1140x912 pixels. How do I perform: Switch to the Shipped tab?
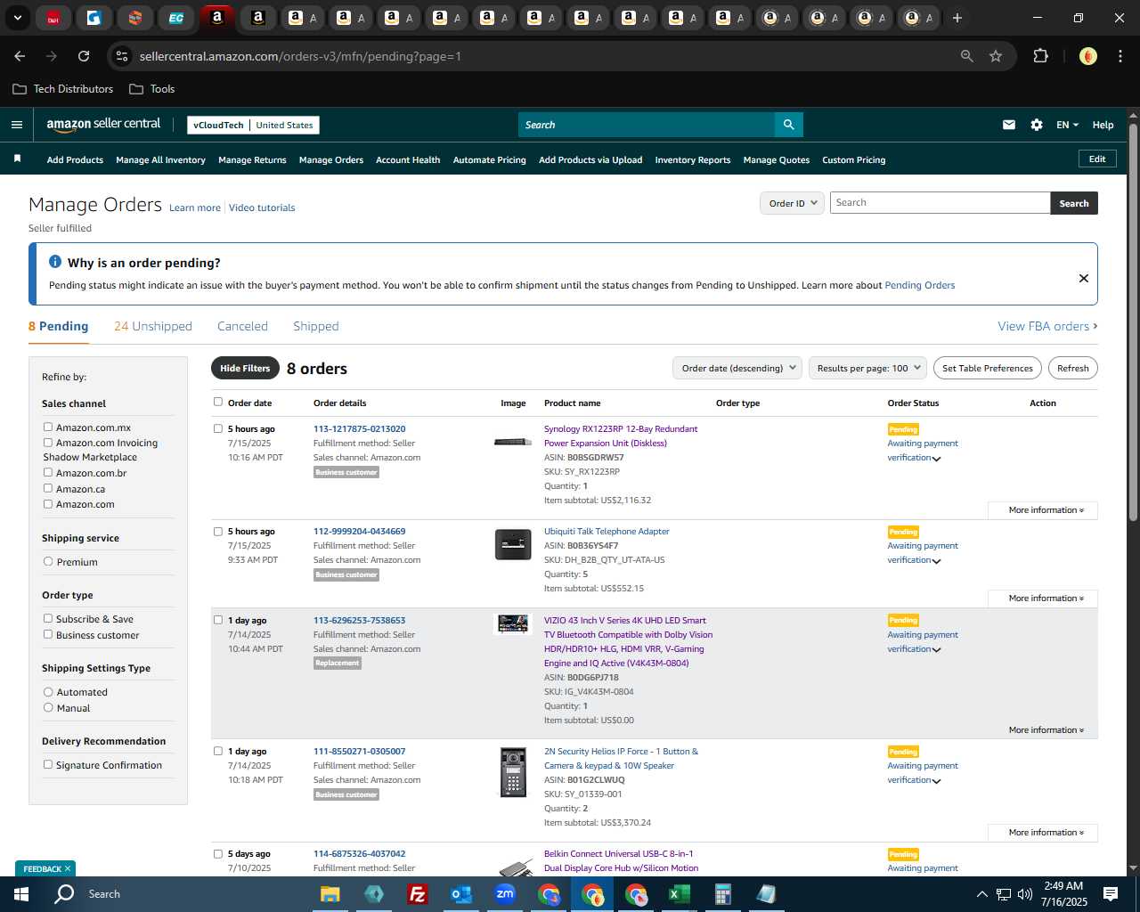click(x=316, y=326)
